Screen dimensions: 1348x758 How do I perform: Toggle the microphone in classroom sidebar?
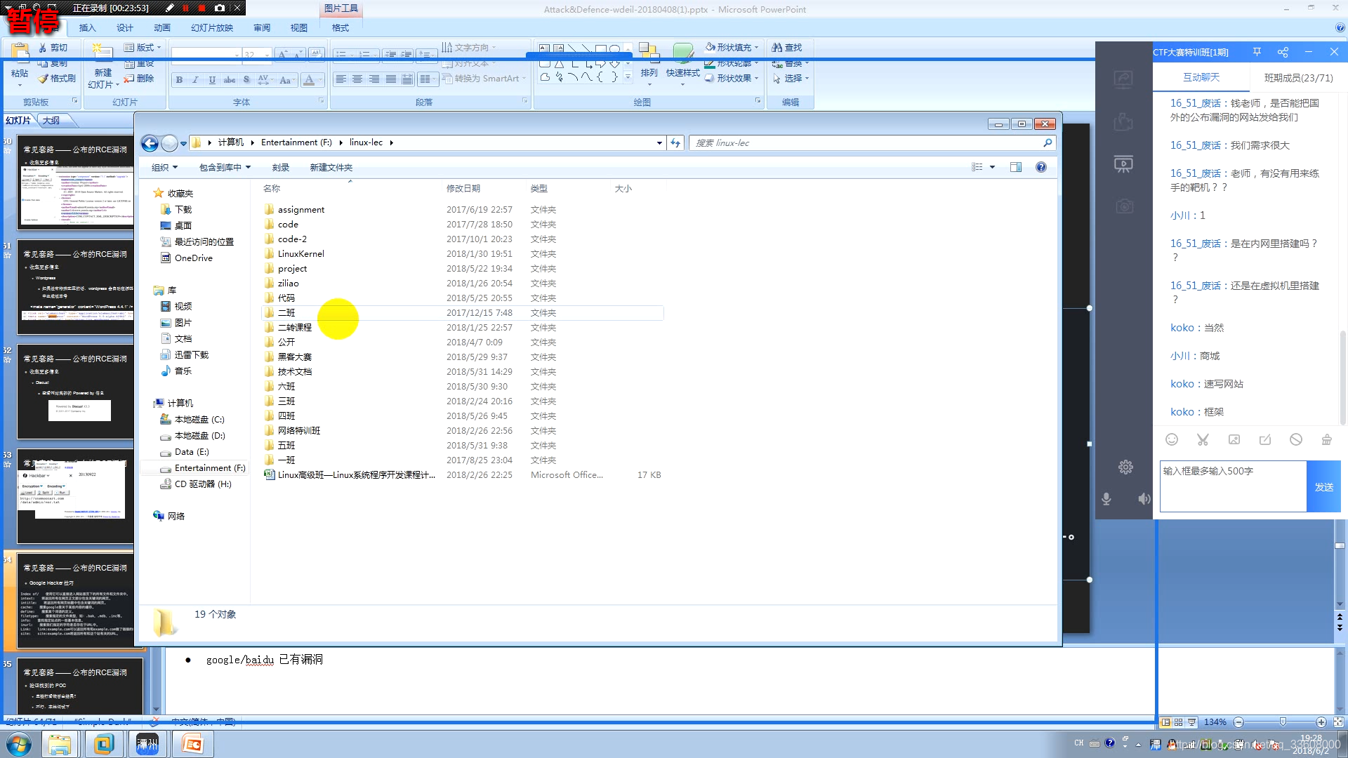(x=1106, y=499)
